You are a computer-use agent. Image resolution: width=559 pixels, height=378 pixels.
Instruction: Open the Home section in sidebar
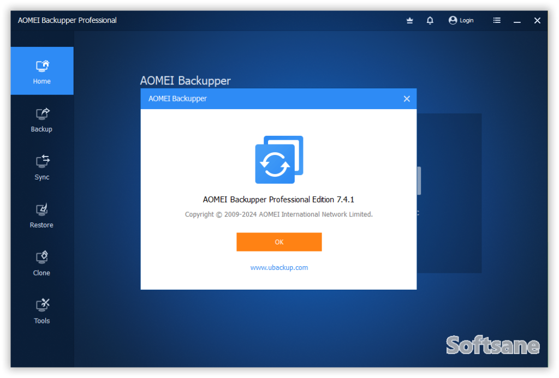tap(42, 71)
